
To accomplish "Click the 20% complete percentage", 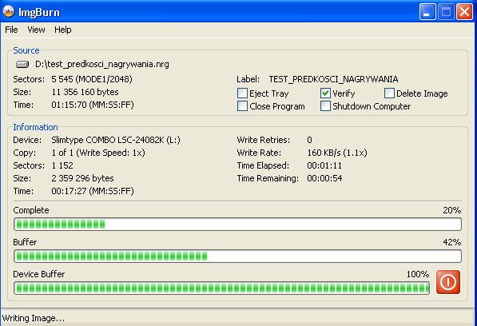I will 451,210.
